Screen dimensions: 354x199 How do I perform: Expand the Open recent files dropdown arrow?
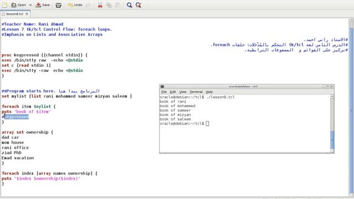[30, 5]
